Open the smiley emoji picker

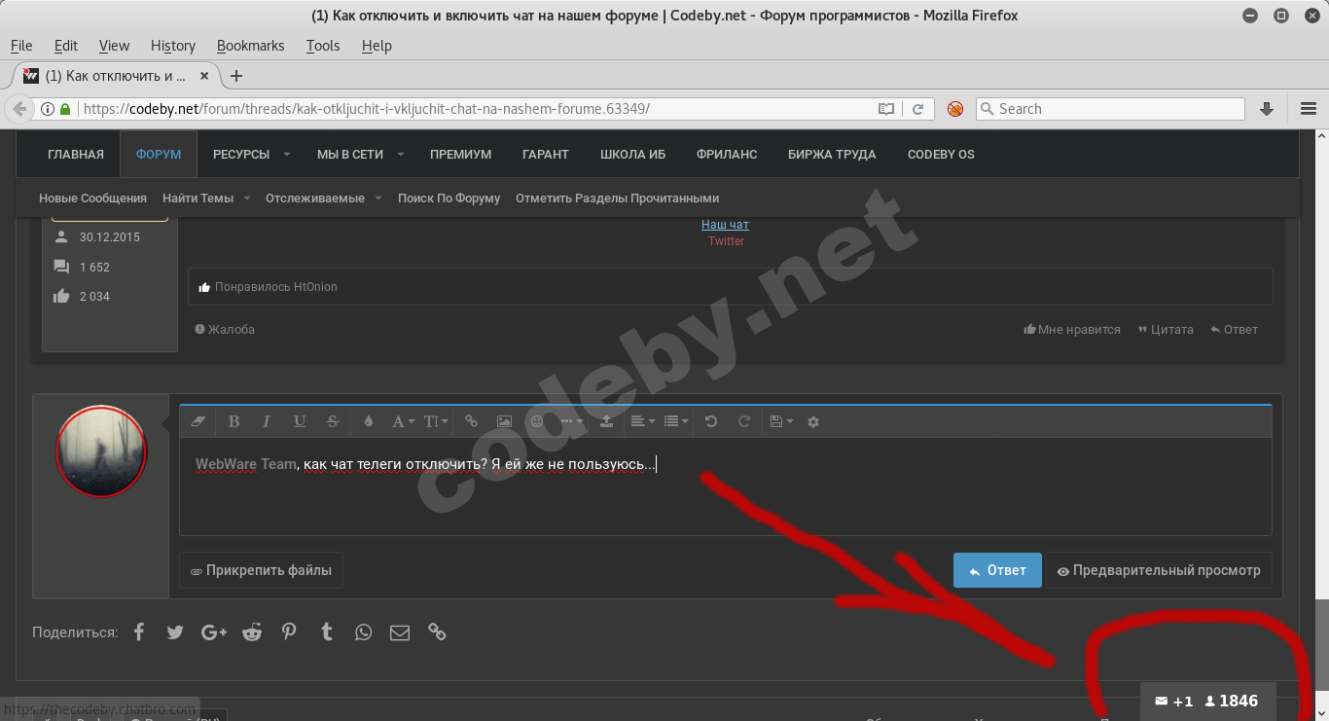coord(537,421)
